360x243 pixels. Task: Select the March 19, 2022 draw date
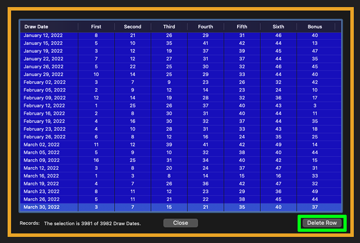[41, 183]
